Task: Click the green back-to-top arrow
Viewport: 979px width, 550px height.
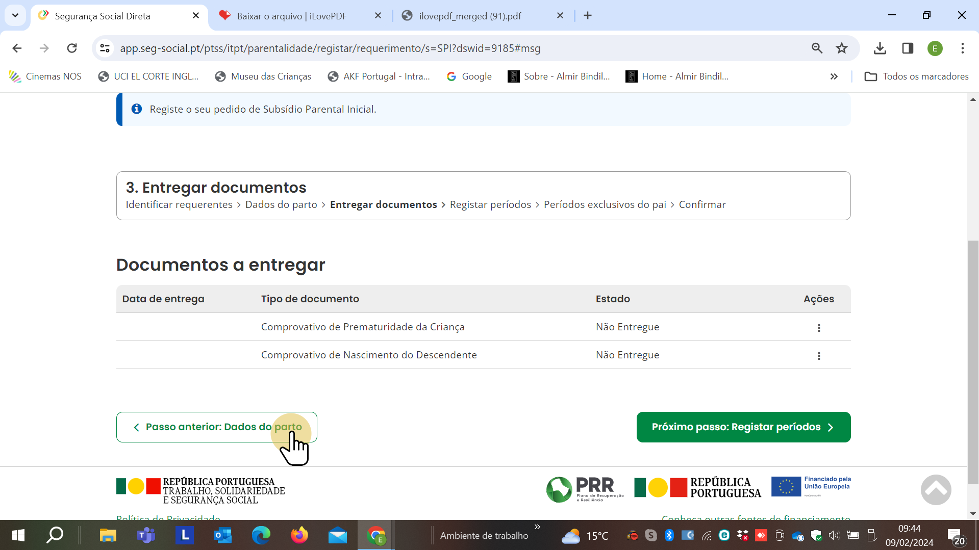Action: click(936, 489)
